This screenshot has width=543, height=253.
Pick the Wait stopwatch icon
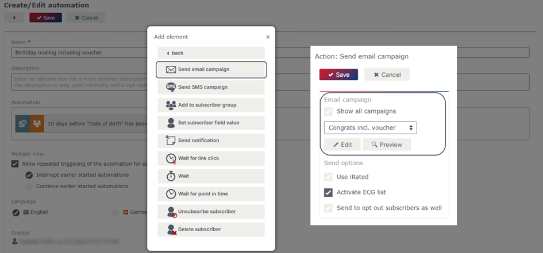[x=171, y=176]
